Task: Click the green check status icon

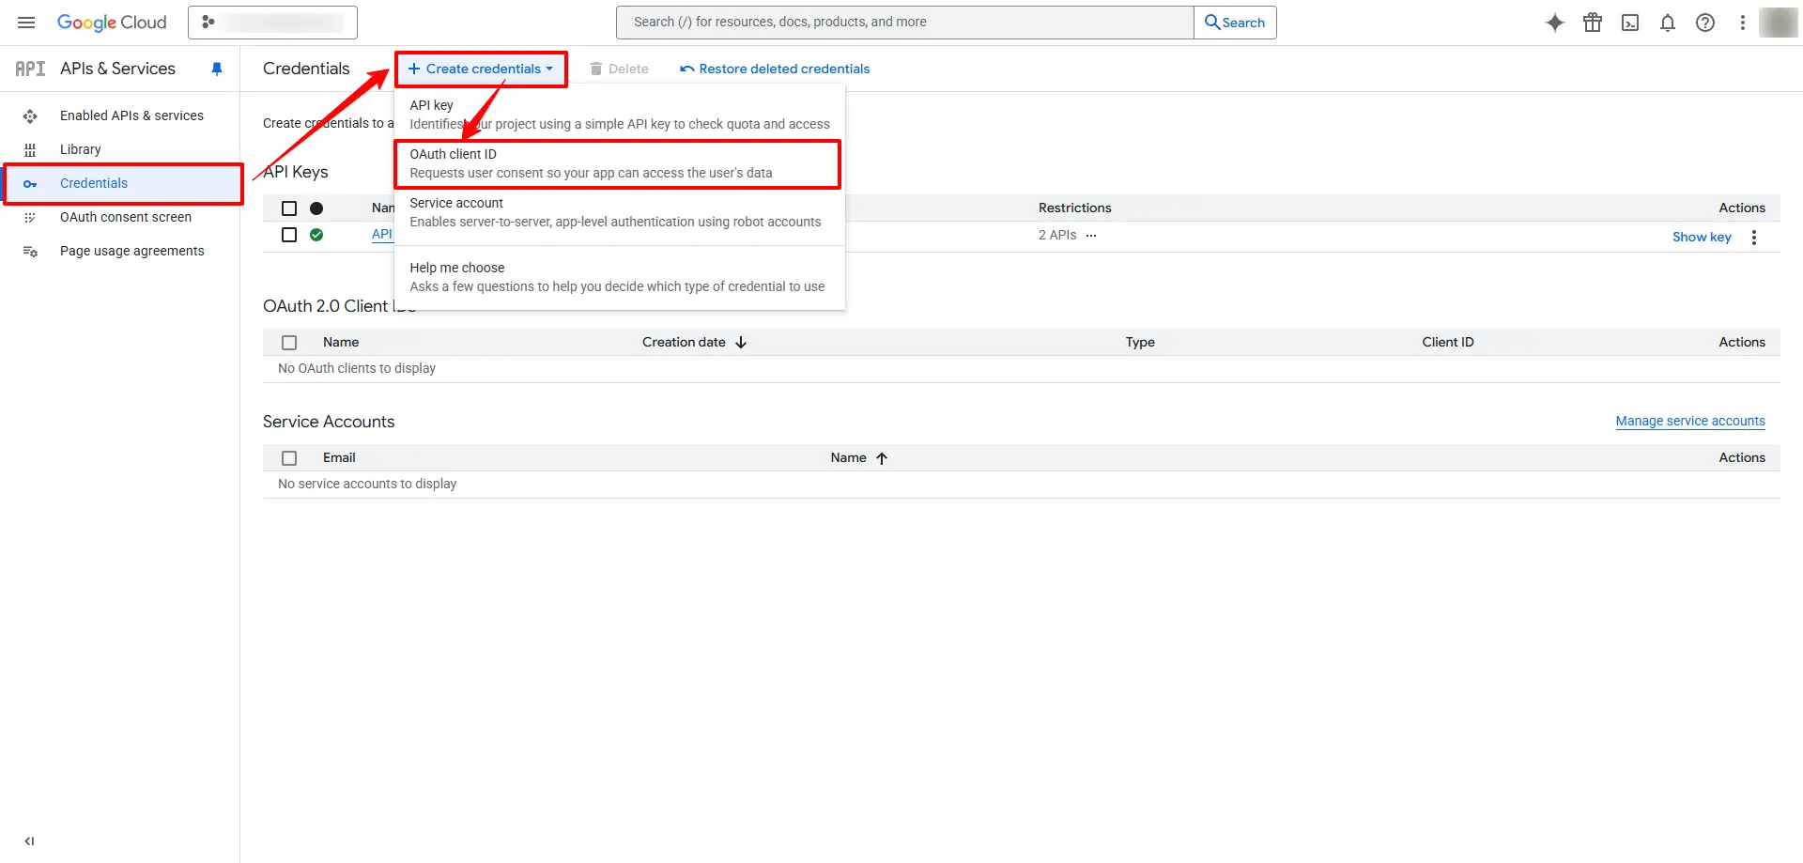Action: pyautogui.click(x=316, y=235)
